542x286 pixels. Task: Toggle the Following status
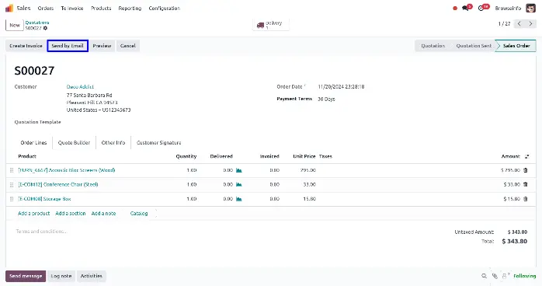click(x=525, y=276)
